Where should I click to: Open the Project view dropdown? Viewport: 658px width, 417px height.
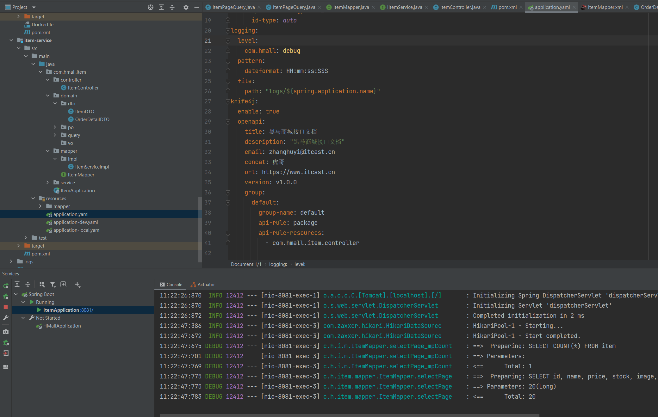click(x=34, y=7)
